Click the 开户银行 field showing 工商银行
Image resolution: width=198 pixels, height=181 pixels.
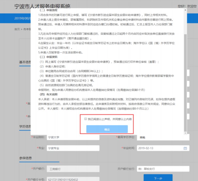pos(73,169)
